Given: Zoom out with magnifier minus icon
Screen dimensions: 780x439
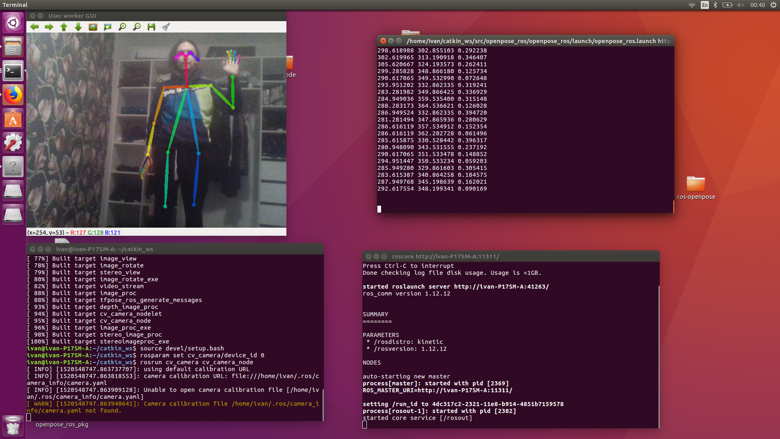Looking at the screenshot, I should click(137, 27).
